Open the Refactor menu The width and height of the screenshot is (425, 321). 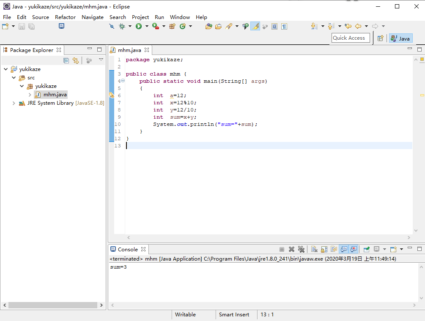(65, 17)
